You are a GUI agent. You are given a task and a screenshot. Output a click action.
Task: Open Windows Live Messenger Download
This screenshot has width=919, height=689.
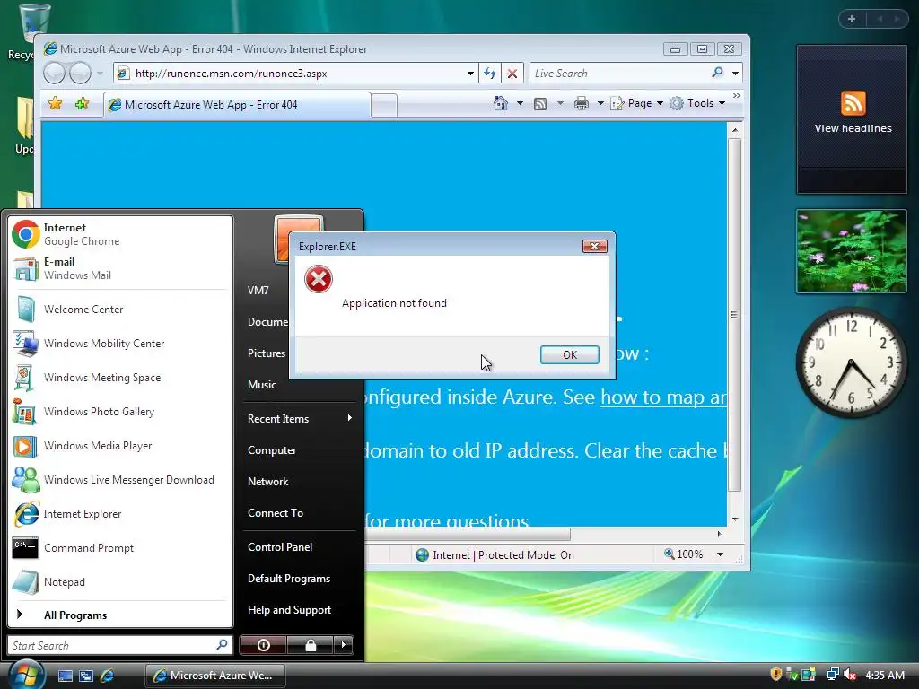120,479
